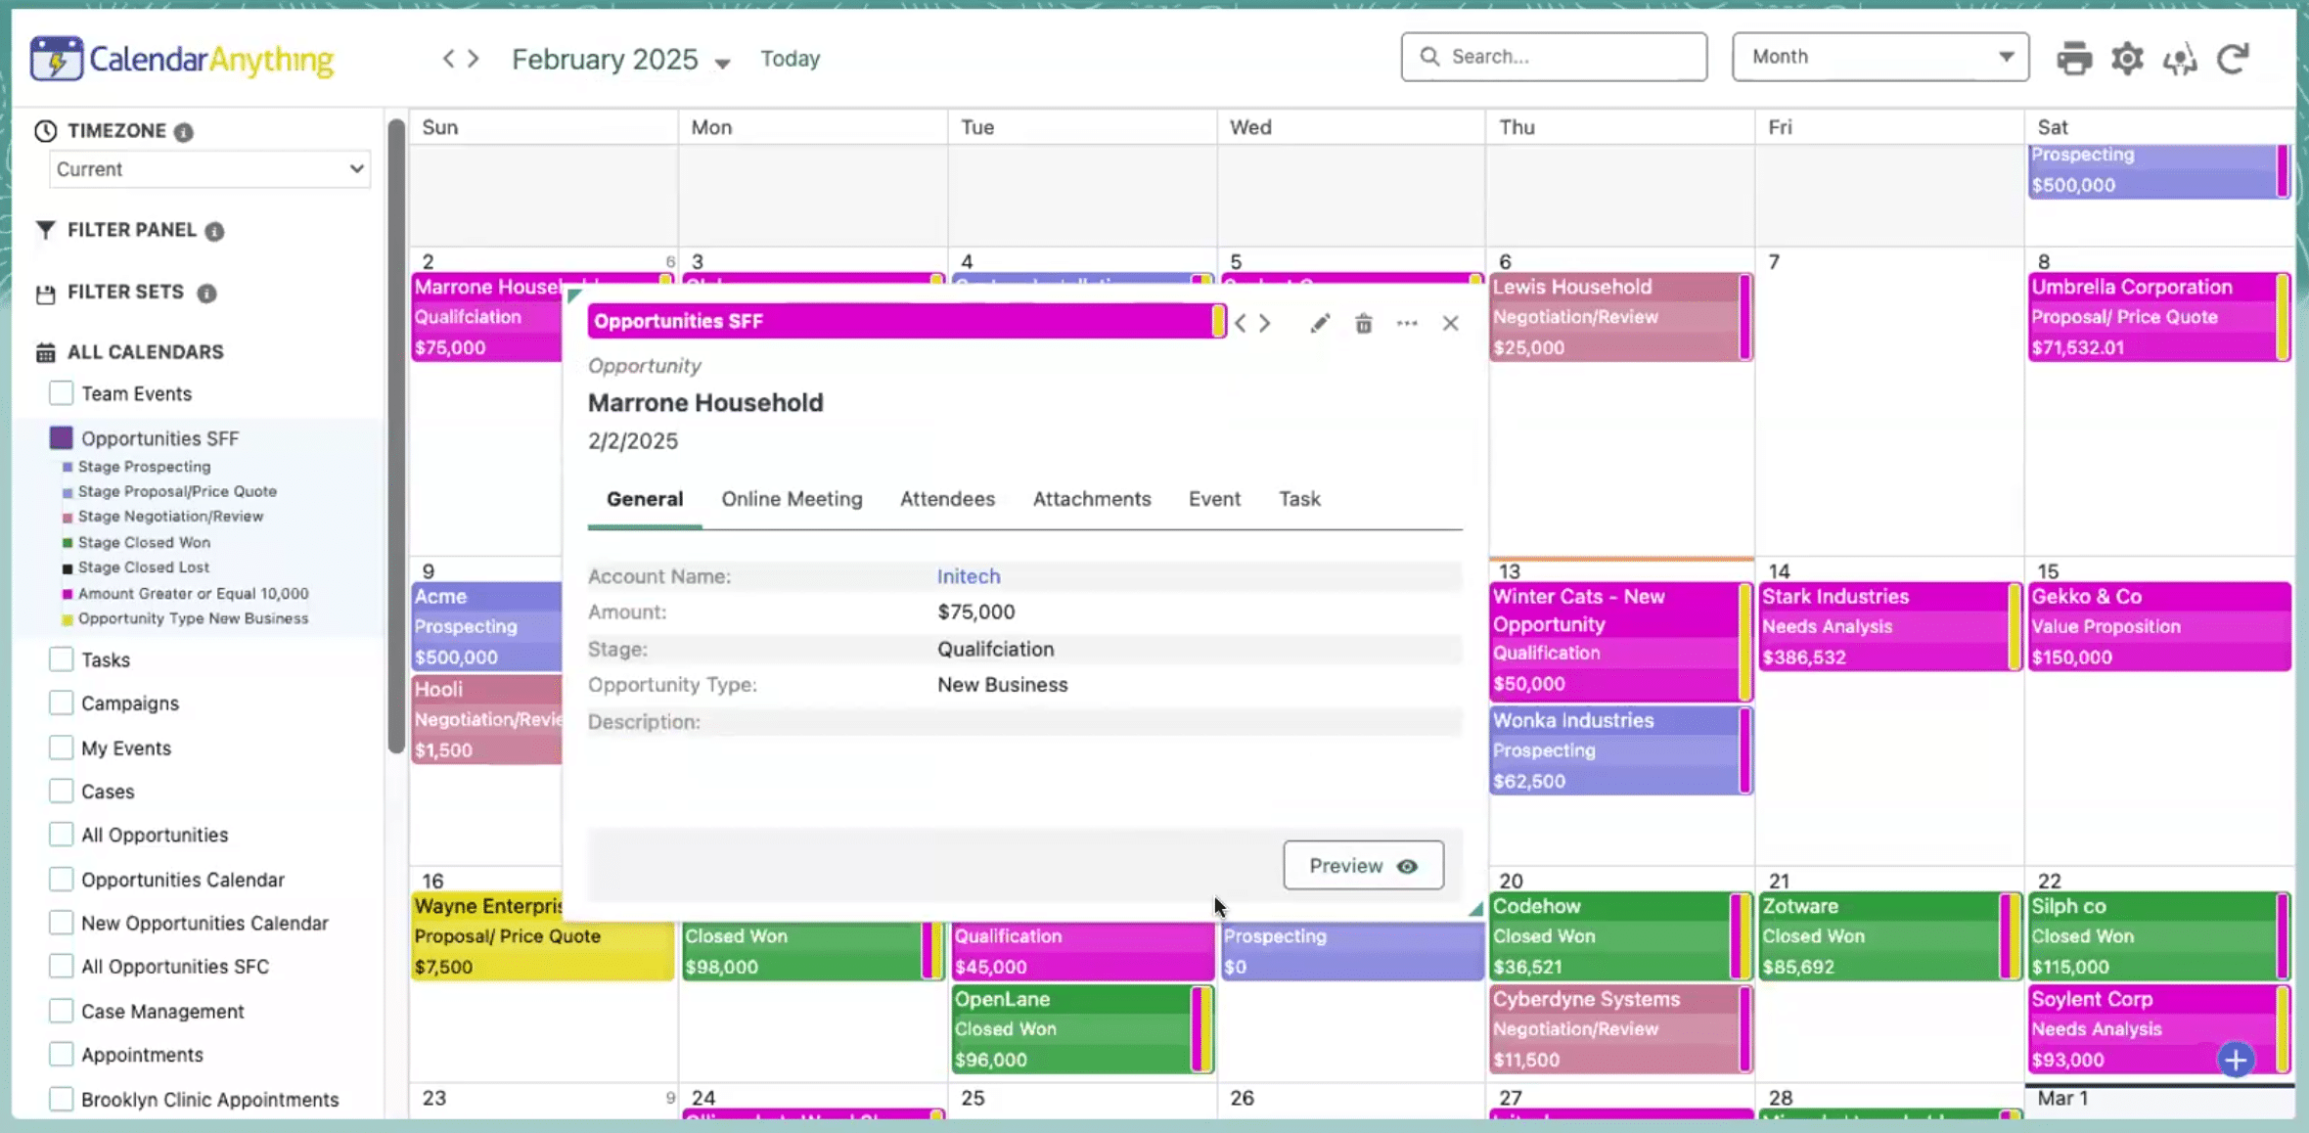Open more options ellipsis in popup
This screenshot has height=1133, width=2309.
tap(1407, 323)
